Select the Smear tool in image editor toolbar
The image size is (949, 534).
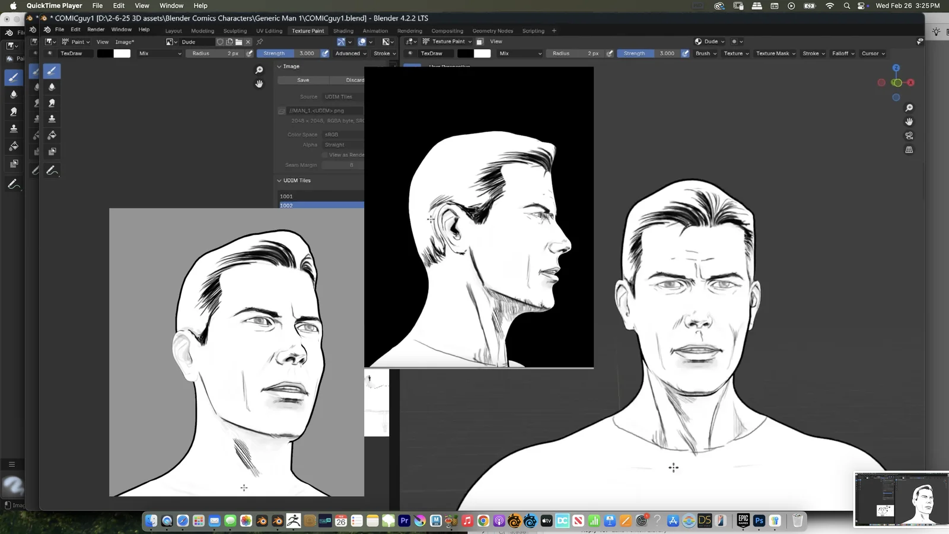(x=52, y=103)
